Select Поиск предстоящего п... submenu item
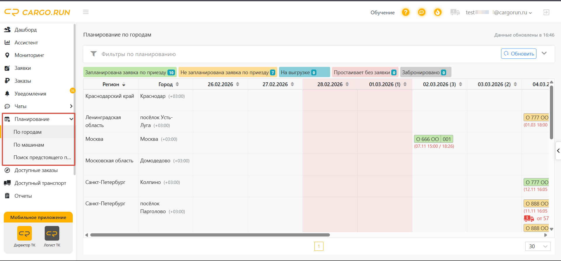 (38, 157)
